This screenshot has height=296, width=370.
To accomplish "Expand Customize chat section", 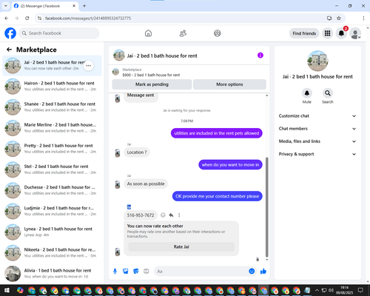I will [317, 116].
